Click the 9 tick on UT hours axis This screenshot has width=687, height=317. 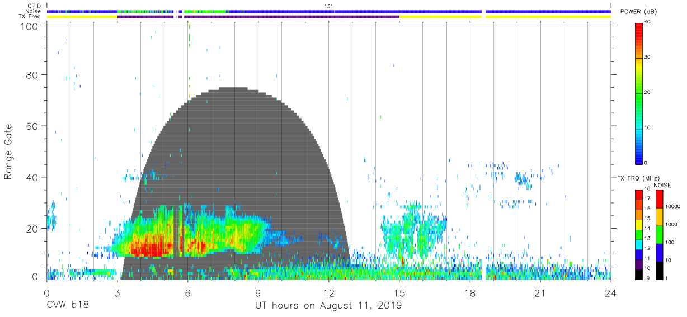click(258, 292)
